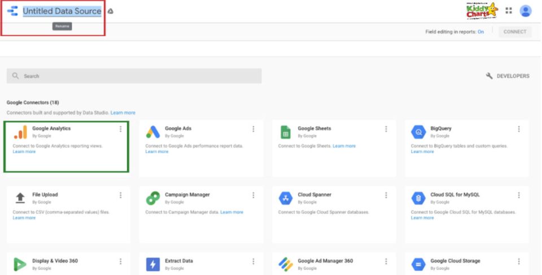
Task: Click the magnifier icon in search bar
Action: [15, 76]
